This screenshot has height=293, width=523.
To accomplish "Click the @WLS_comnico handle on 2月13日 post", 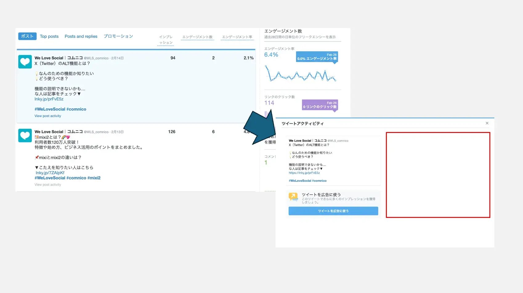I will click(x=96, y=132).
